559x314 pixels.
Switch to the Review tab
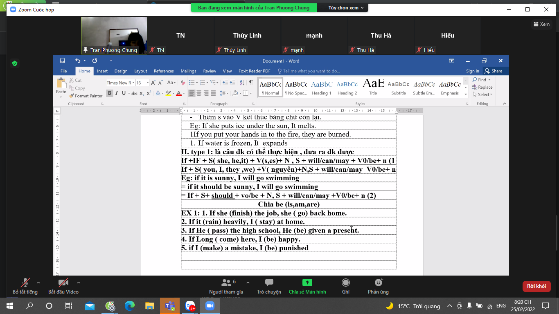210,71
